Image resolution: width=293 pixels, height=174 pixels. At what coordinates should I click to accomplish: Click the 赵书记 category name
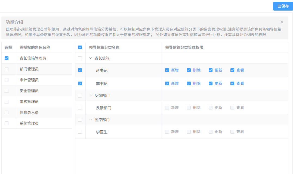(102, 70)
